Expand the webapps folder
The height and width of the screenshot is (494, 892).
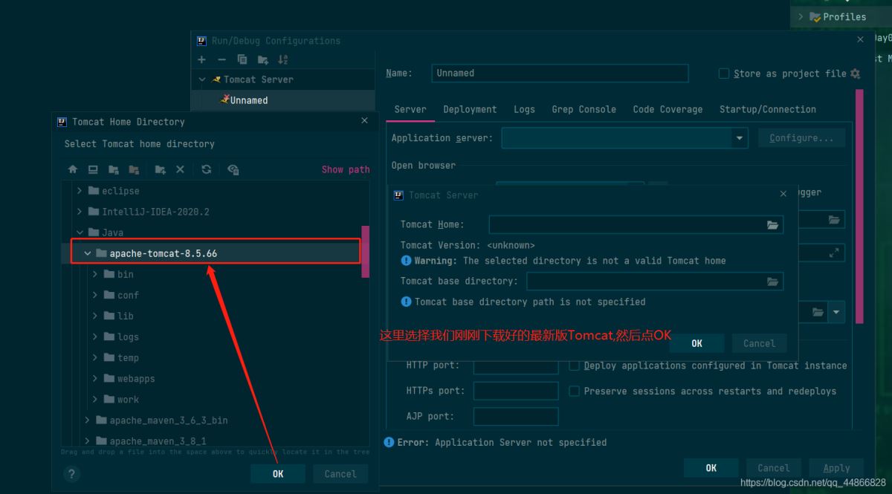[x=95, y=379]
